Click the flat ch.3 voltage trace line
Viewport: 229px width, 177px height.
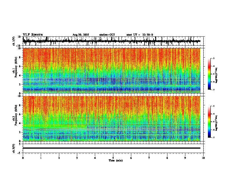click(x=112, y=148)
